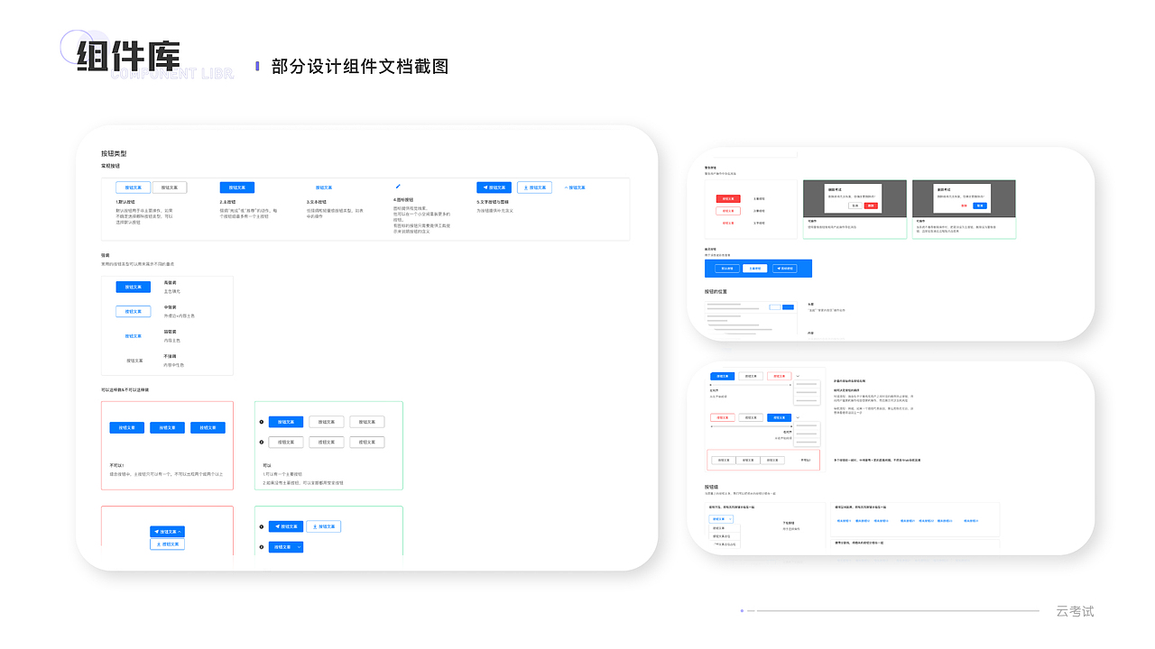Click white 主要按钮 on blue bar

[x=756, y=269]
